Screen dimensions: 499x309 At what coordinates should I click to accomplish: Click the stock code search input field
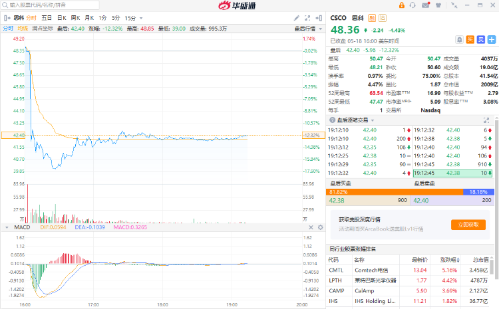51,5
